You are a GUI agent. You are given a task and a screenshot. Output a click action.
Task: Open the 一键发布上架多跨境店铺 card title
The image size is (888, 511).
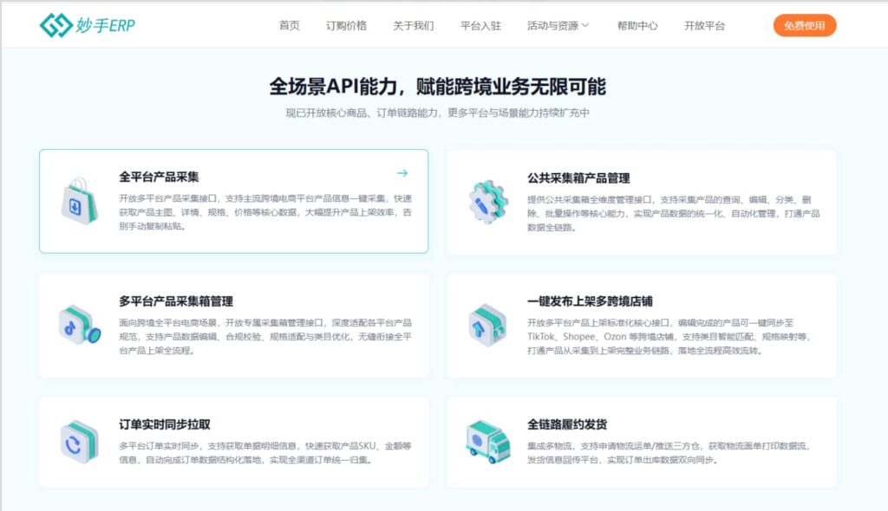tap(590, 301)
